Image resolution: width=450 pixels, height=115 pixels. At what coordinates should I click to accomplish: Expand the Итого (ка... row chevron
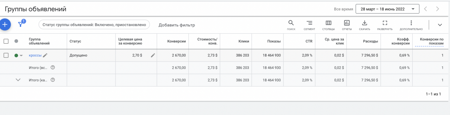click(18, 80)
